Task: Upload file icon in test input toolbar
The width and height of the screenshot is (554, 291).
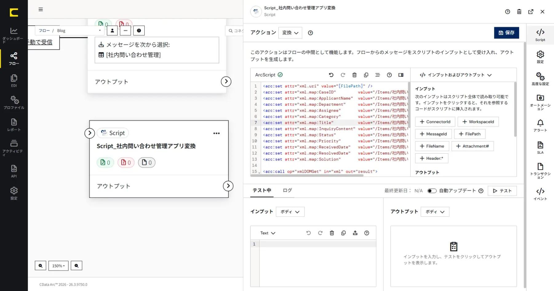Action: point(355,233)
